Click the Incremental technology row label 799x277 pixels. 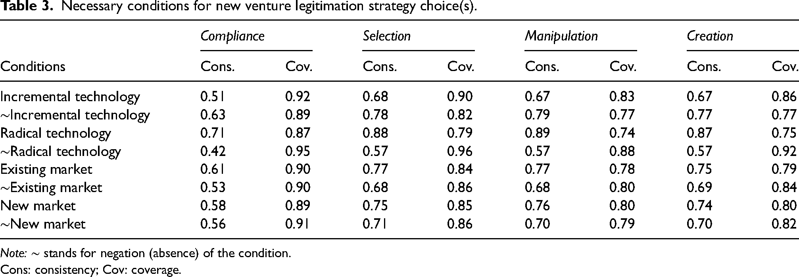[x=70, y=96]
